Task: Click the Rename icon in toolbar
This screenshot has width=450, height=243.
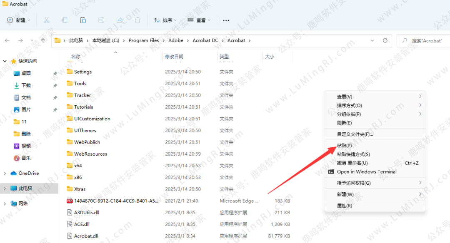Action: coord(101,20)
